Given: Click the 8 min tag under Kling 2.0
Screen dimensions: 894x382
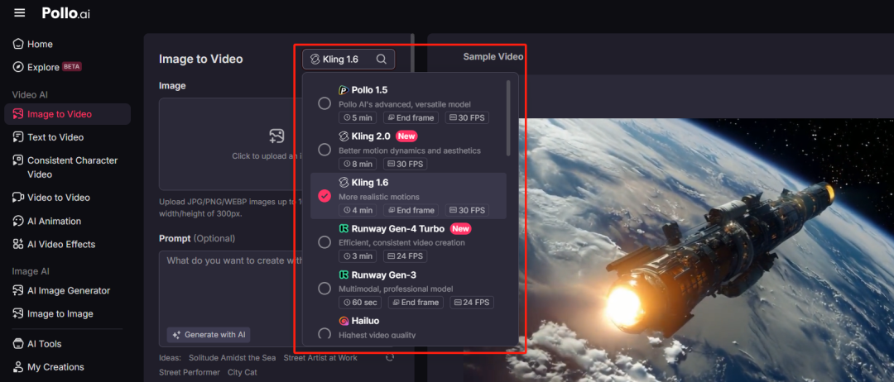Looking at the screenshot, I should coord(358,164).
